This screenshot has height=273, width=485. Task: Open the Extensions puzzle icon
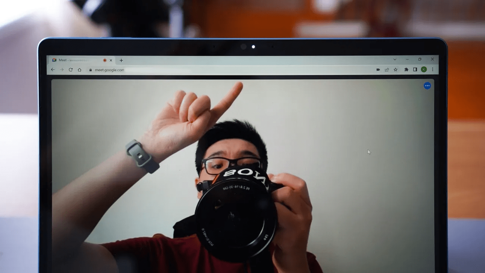pyautogui.click(x=406, y=70)
